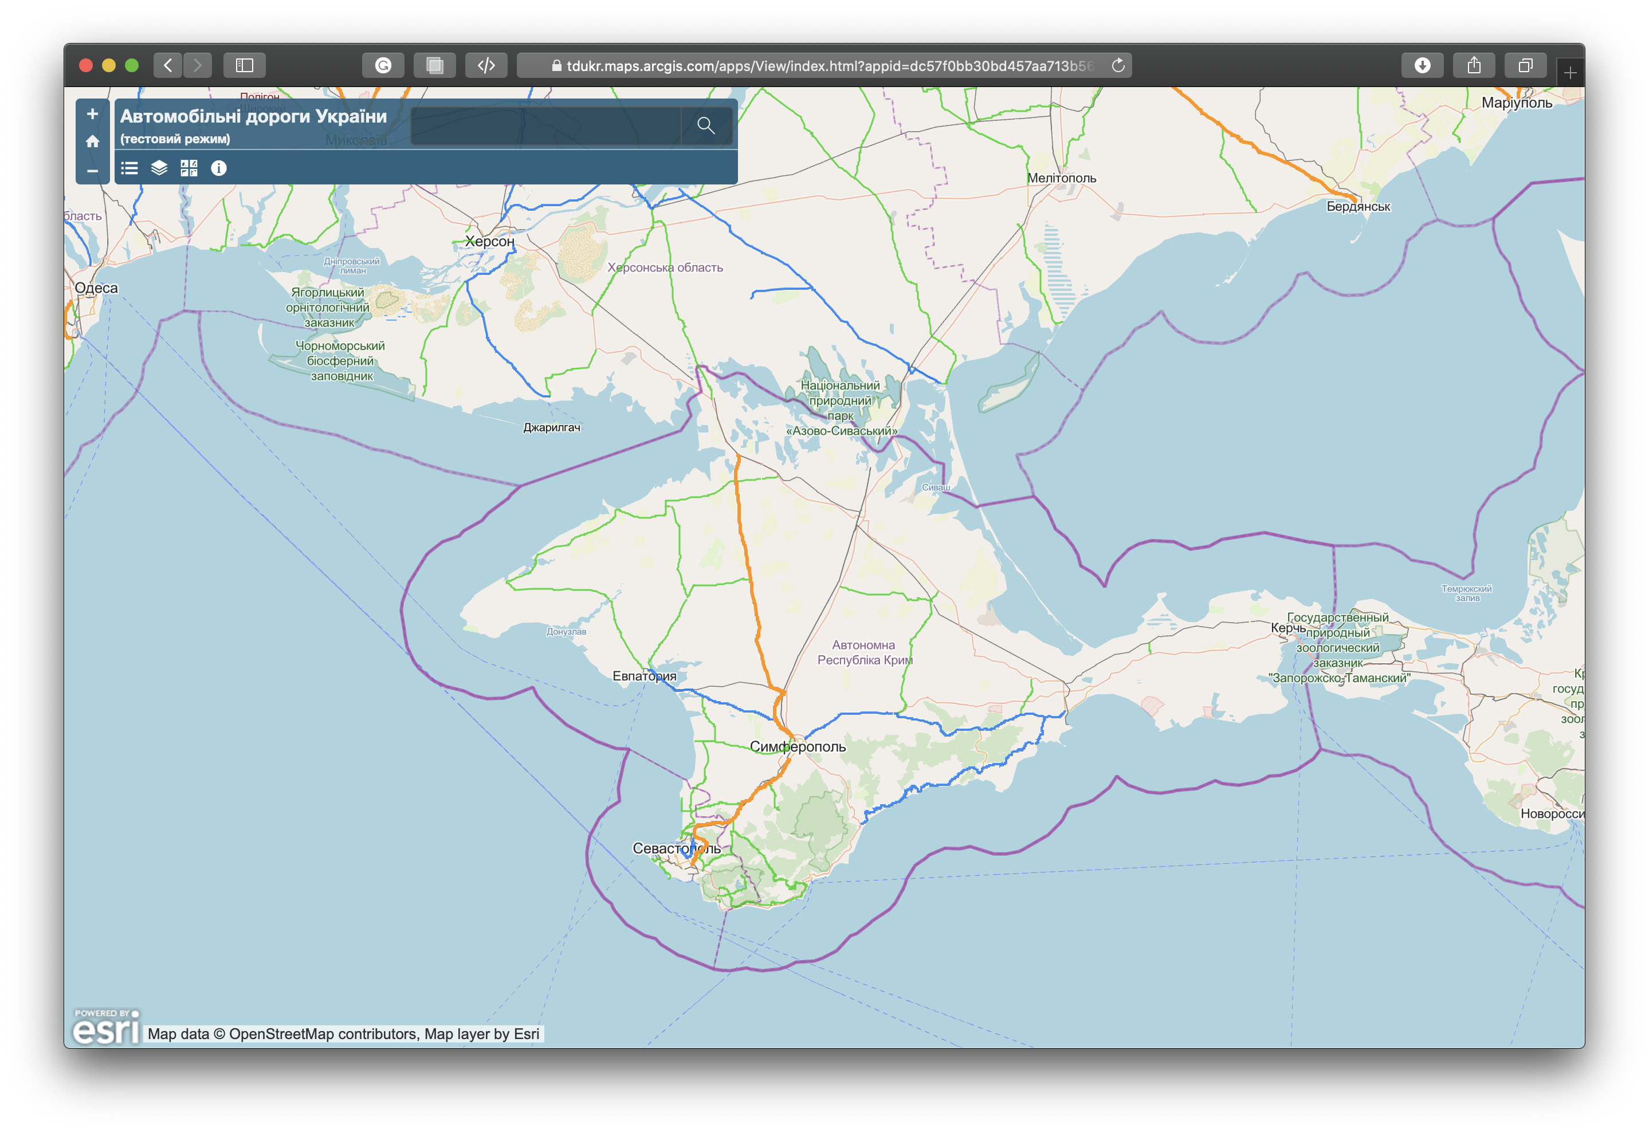Open the Grammarly extension
The height and width of the screenshot is (1133, 1649).
point(383,65)
